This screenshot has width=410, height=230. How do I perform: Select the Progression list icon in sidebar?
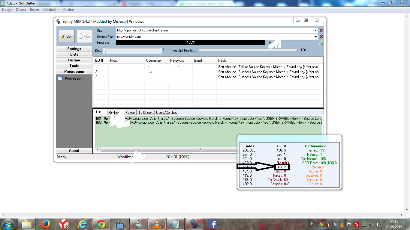pyautogui.click(x=60, y=78)
